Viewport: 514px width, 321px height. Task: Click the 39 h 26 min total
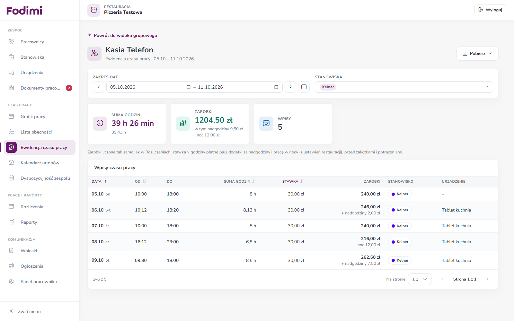coord(133,123)
